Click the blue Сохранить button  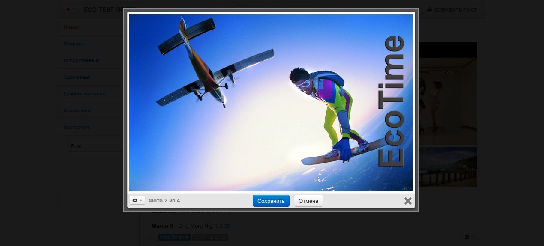click(x=271, y=201)
